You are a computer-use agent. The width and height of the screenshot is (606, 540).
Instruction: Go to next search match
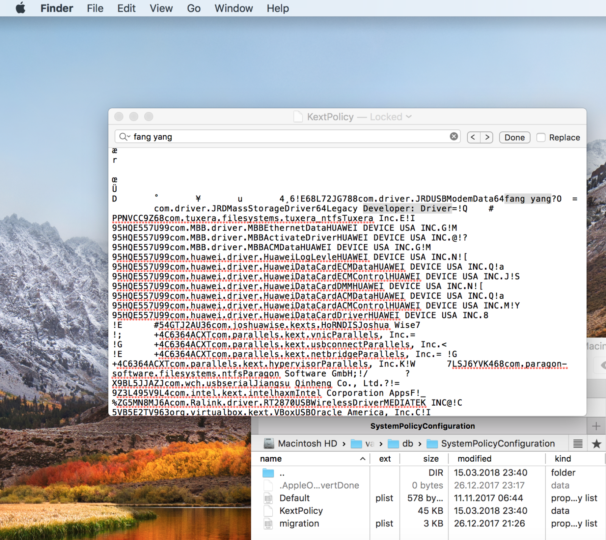487,137
